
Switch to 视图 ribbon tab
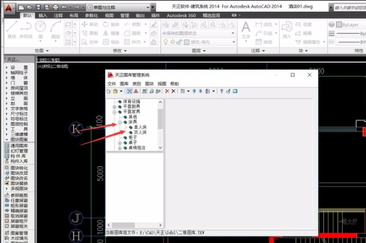pos(109,16)
